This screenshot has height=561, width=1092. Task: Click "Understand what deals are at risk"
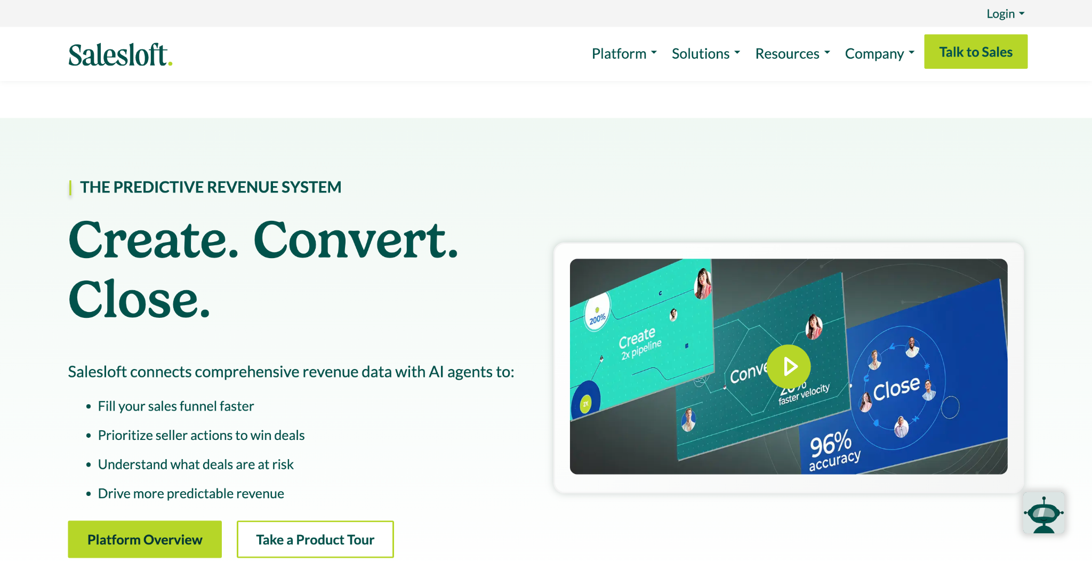coord(196,464)
